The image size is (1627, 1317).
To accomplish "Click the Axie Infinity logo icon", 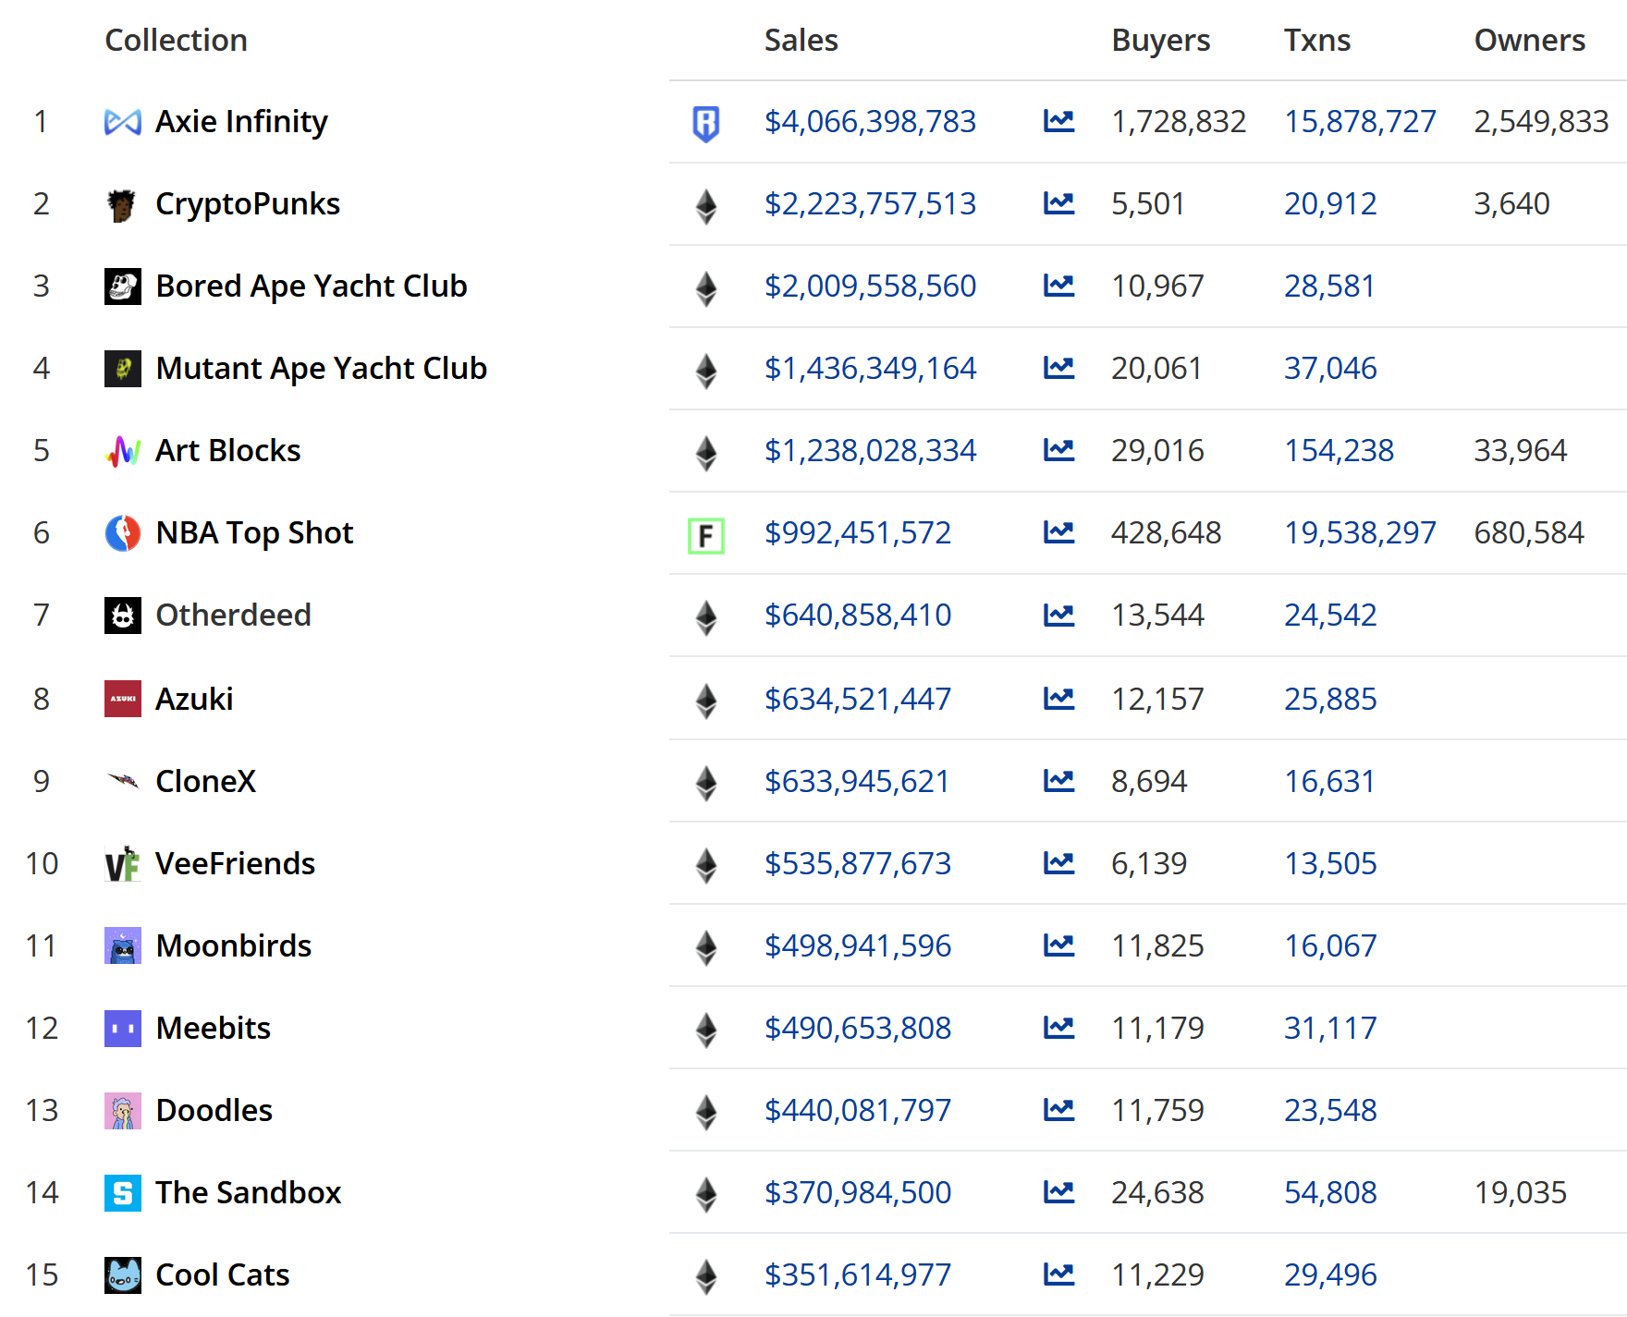I will click(x=122, y=122).
